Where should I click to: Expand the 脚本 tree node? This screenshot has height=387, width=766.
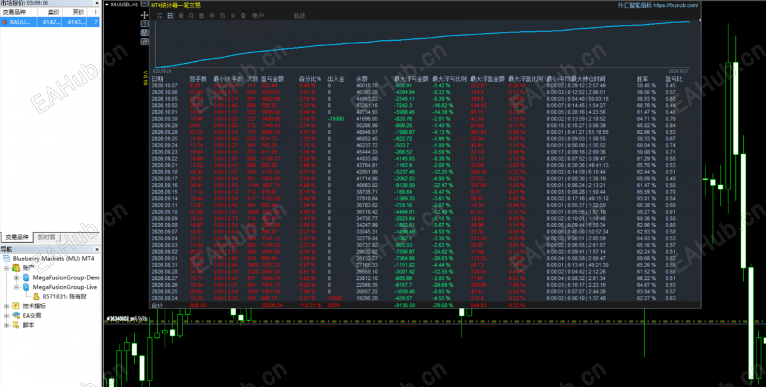pos(6,325)
